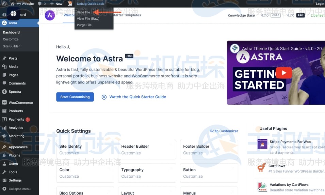Open My Website home icon
325x195 pixels.
13,4
